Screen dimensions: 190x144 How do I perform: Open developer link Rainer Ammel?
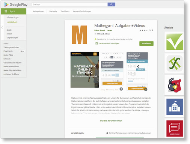(100, 30)
